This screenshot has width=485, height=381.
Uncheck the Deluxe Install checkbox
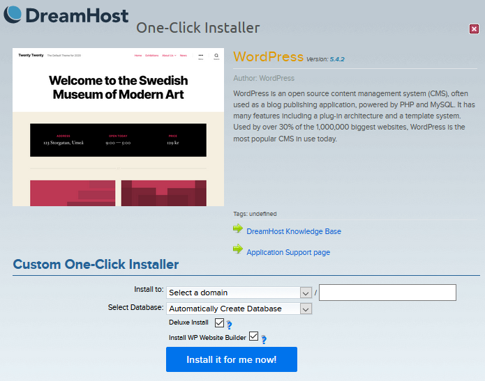click(x=219, y=323)
